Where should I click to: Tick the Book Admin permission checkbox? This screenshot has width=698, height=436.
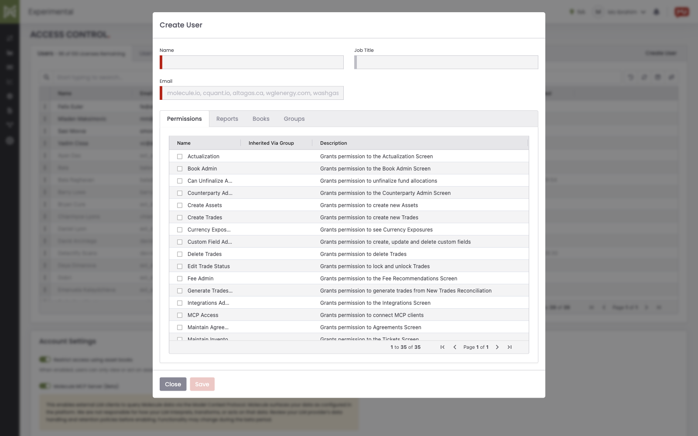pyautogui.click(x=180, y=169)
